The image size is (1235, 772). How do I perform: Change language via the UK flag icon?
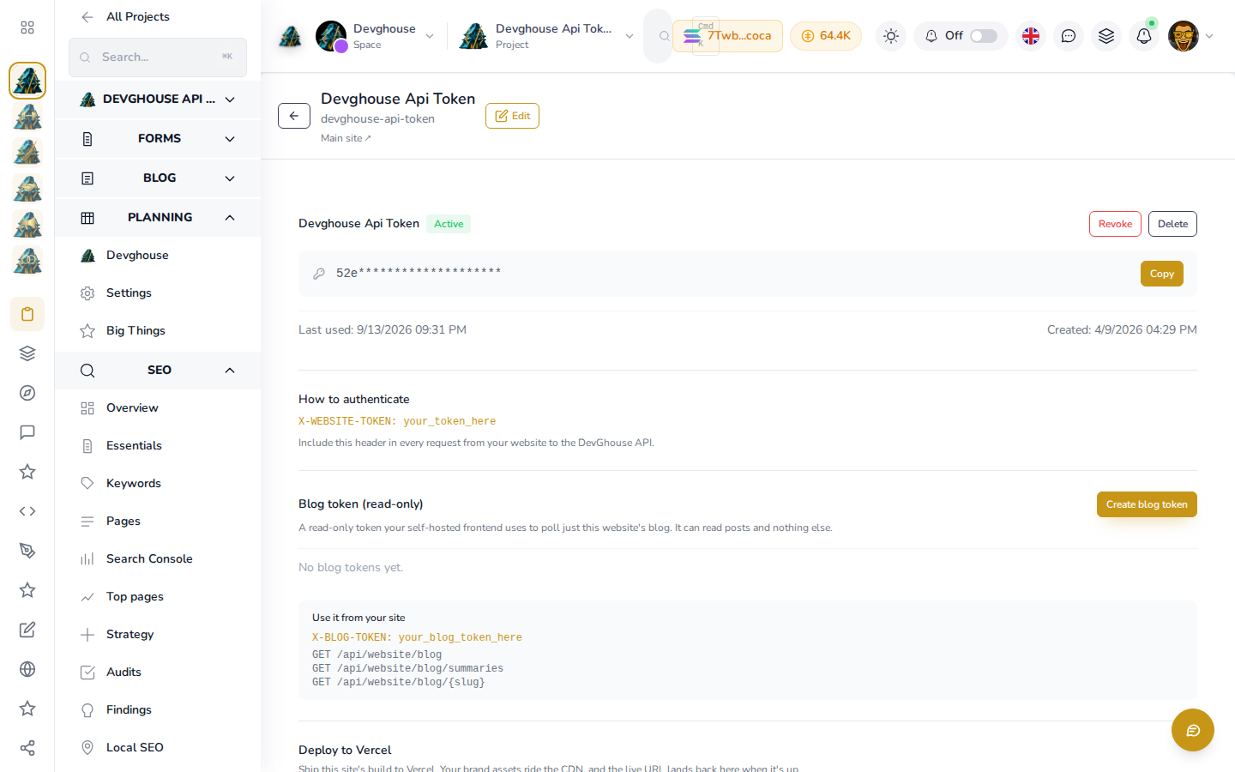coord(1031,36)
